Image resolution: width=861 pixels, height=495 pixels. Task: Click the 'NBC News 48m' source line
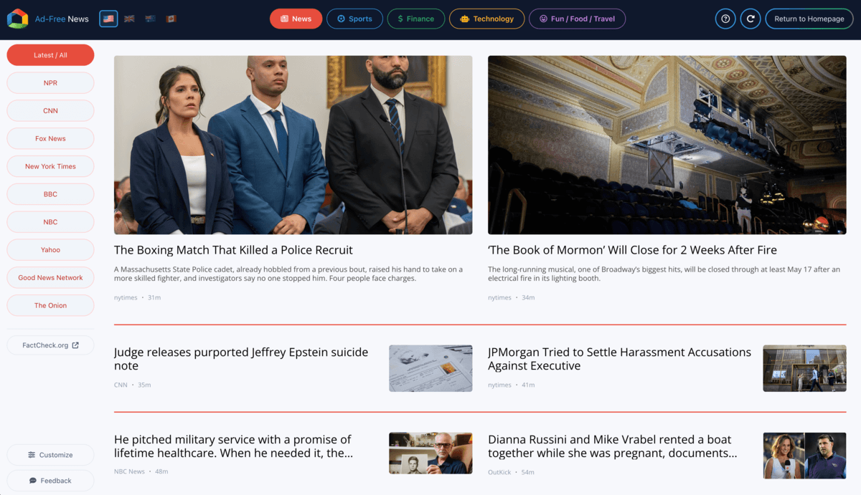(141, 471)
